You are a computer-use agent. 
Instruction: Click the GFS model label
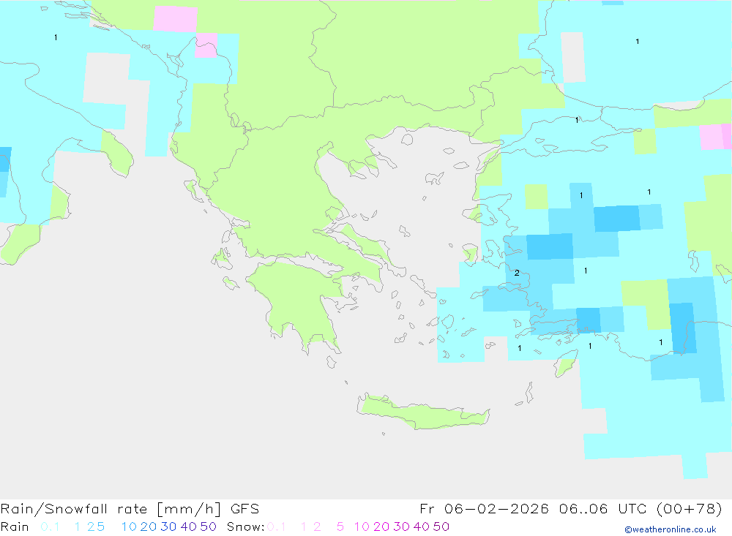click(244, 509)
